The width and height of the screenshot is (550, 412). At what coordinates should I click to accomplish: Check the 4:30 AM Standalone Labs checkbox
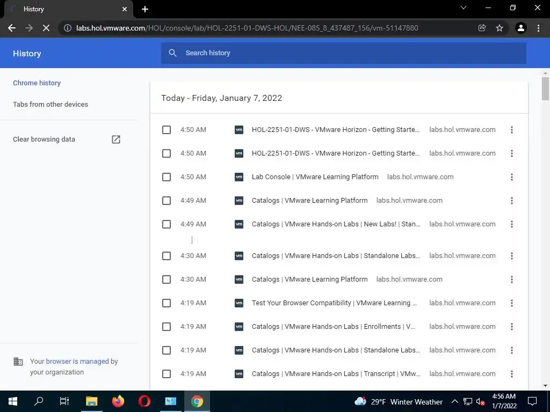tap(167, 256)
